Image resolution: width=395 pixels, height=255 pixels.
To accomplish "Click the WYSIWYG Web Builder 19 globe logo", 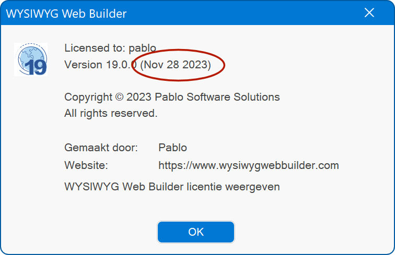I will pos(31,59).
